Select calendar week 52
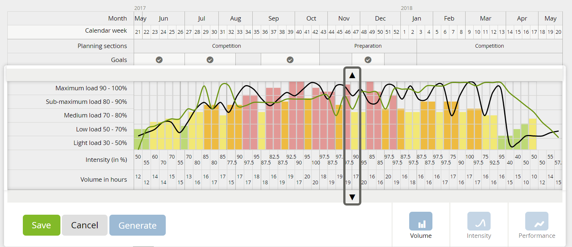This screenshot has height=247, width=572. point(396,32)
